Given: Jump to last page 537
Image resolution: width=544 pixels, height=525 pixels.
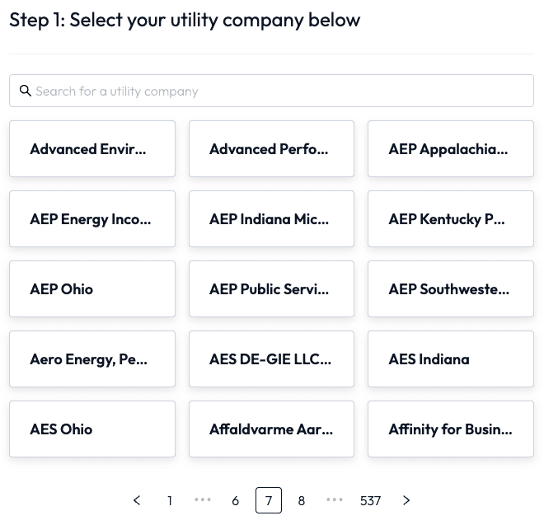Looking at the screenshot, I should tap(370, 500).
